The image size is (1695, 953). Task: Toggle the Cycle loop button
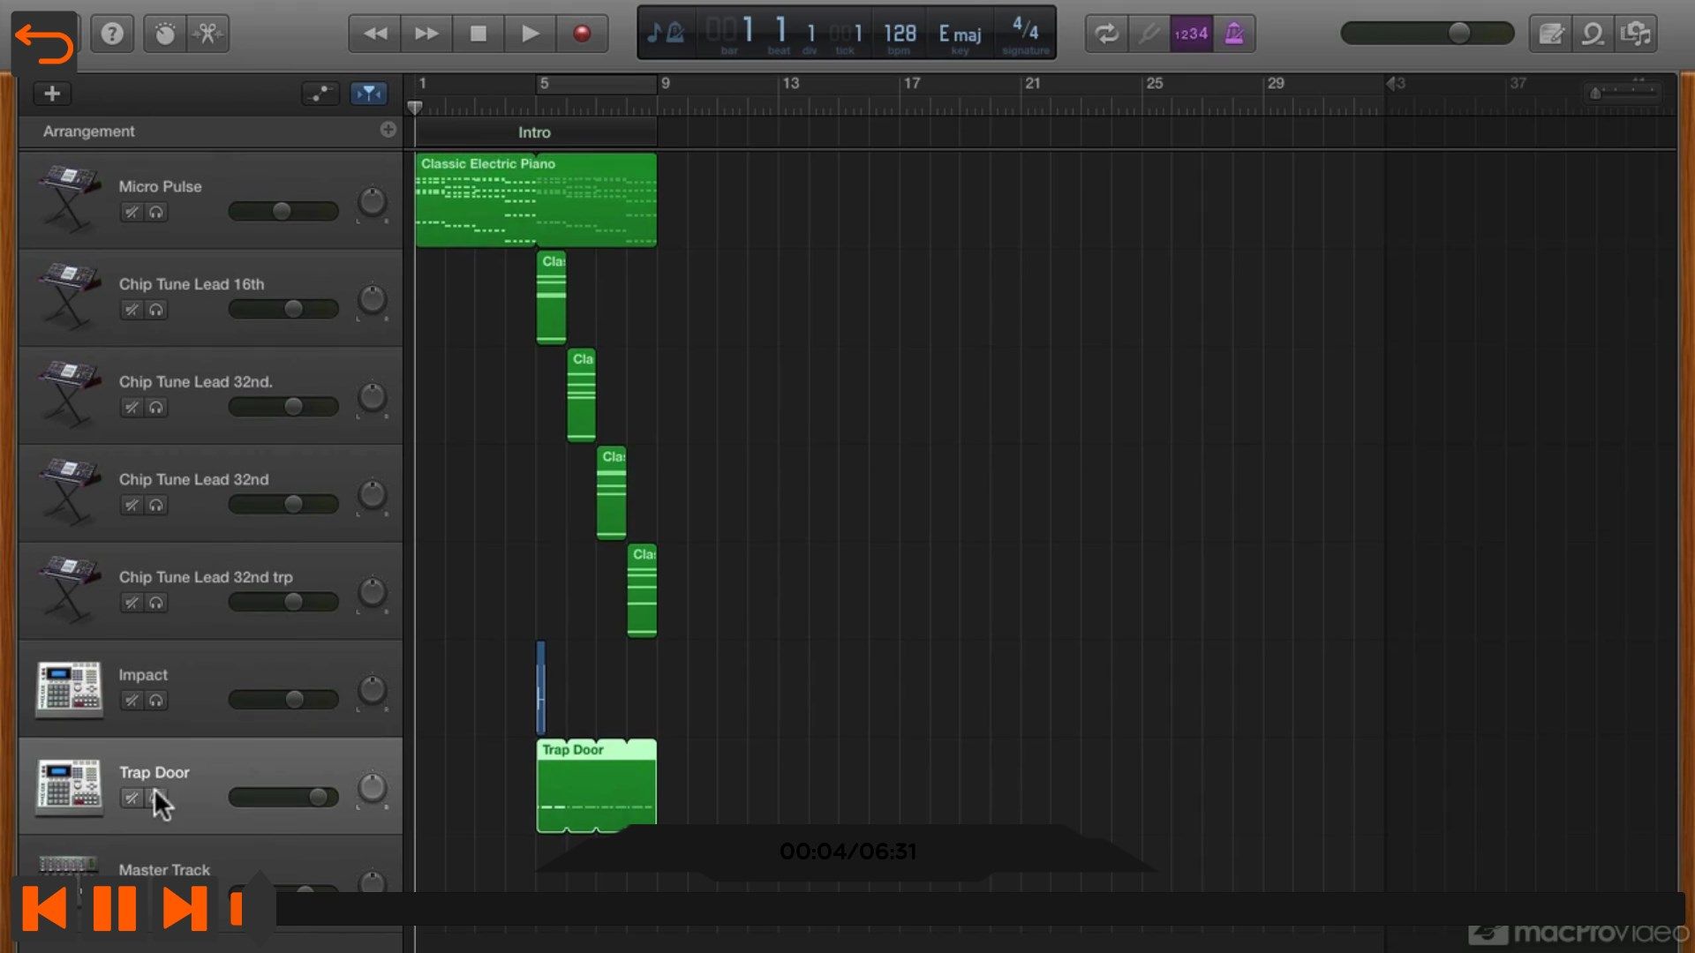click(x=1106, y=34)
